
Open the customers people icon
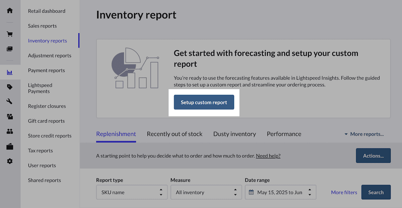point(10,132)
